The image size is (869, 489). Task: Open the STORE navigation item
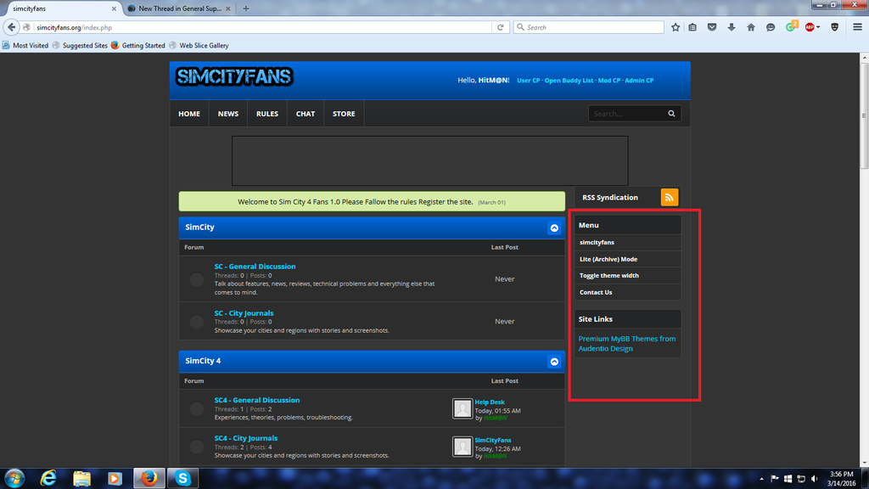point(344,114)
